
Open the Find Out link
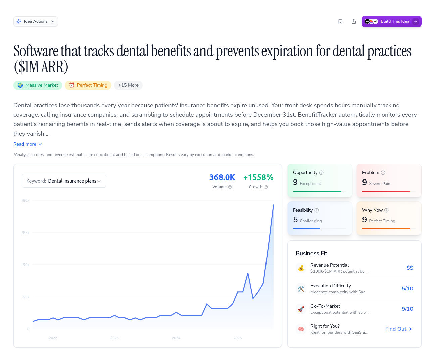[398, 329]
